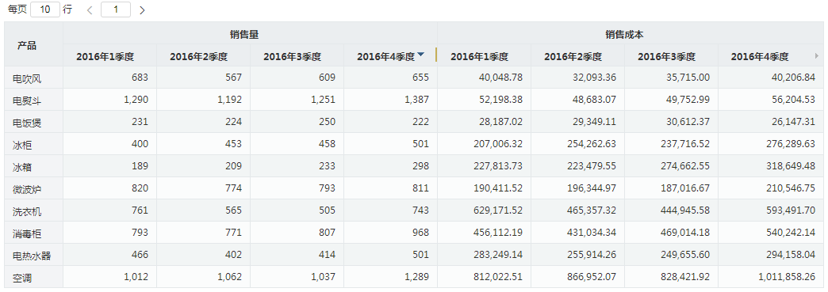Select cell value 820 in 微波炉 row

click(x=140, y=188)
